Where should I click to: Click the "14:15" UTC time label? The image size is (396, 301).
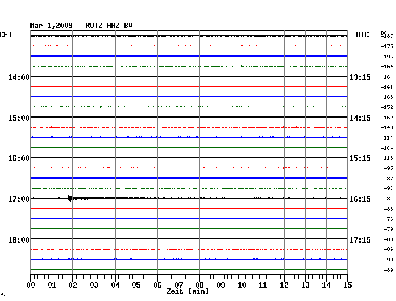pyautogui.click(x=360, y=118)
